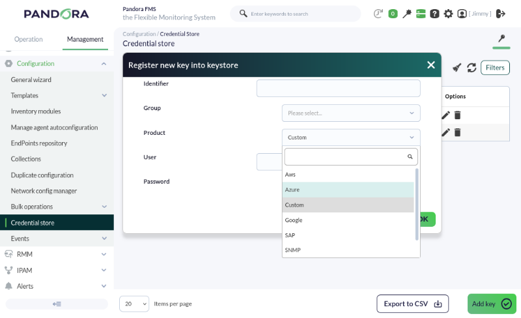The height and width of the screenshot is (318, 521).
Task: Click the Configuration breadcrumb link
Action: (x=139, y=34)
